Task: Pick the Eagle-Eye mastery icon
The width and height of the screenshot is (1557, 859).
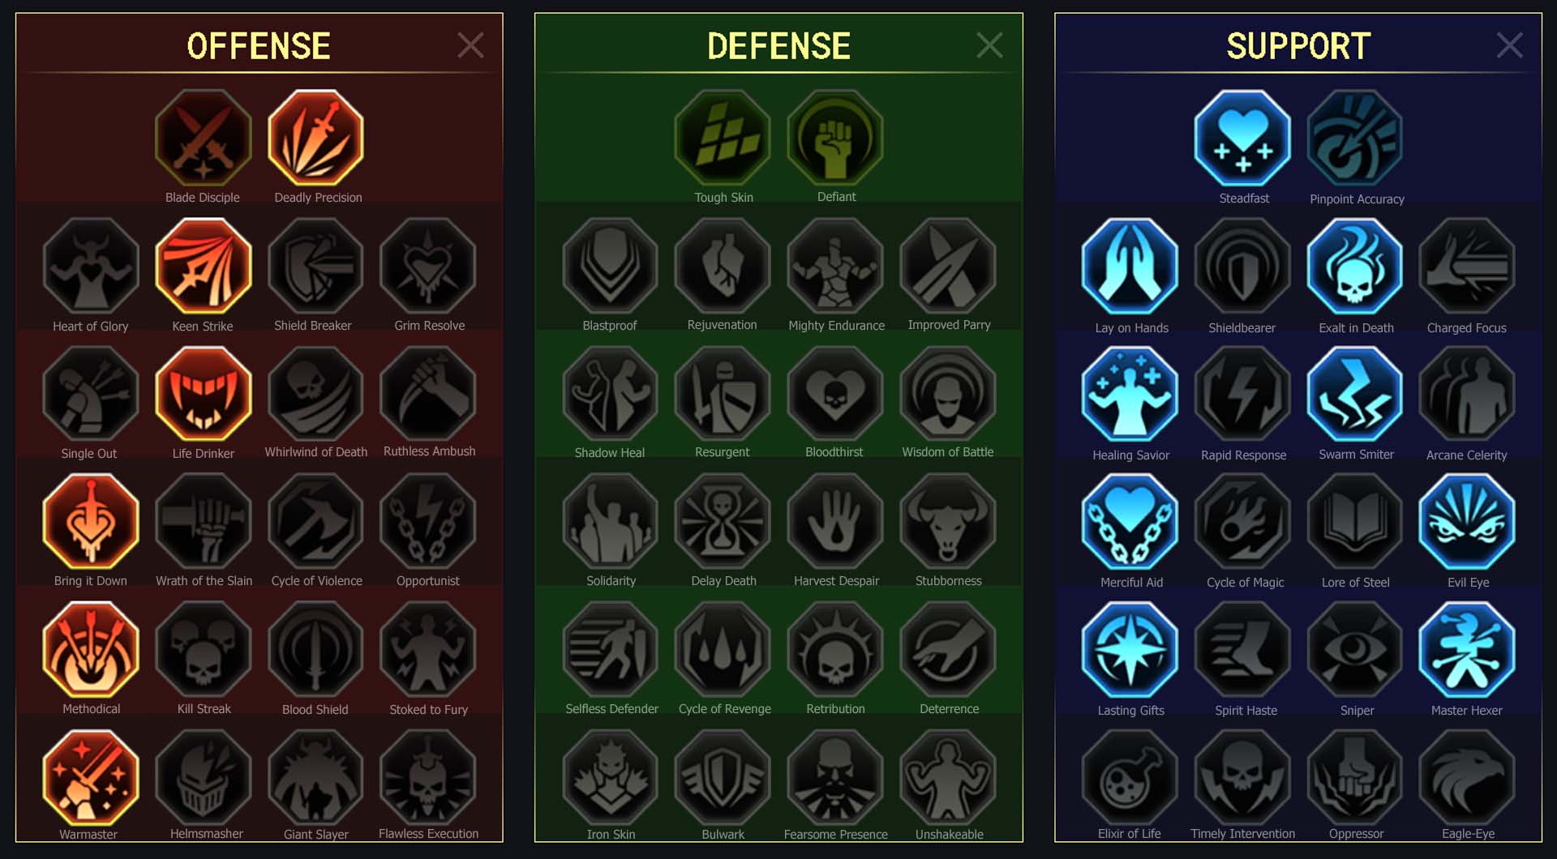Action: [x=1467, y=778]
